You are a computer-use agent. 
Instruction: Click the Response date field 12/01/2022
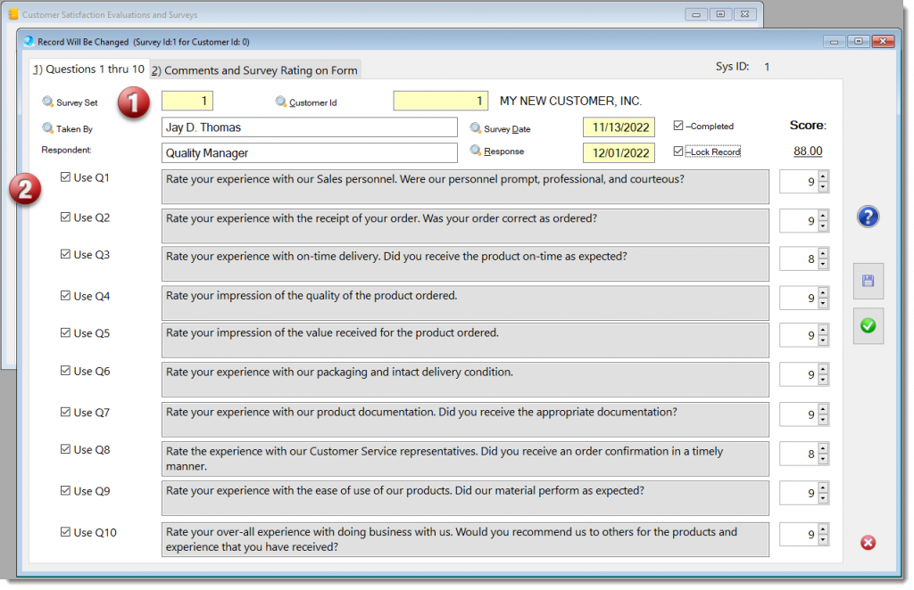(x=619, y=153)
